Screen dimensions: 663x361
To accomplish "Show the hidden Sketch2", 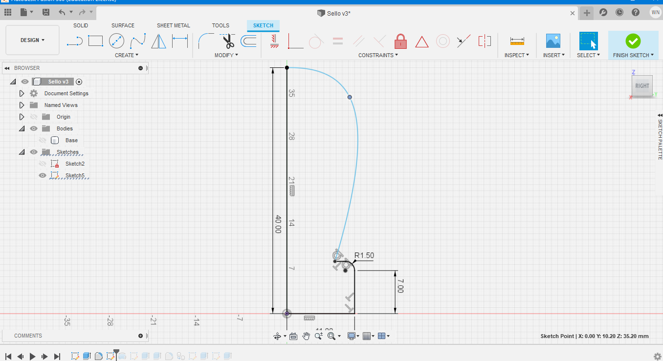I will pyautogui.click(x=43, y=164).
